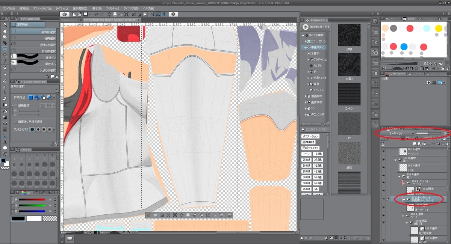Click グラデーション tag button
451x244 pixels.
tap(310, 136)
